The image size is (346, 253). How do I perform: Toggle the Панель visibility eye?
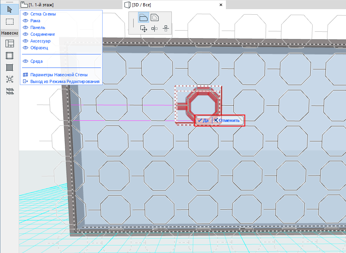point(25,27)
